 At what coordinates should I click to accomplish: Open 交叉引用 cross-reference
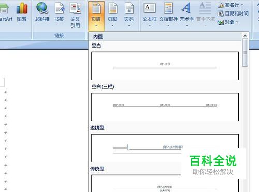[x=75, y=14]
